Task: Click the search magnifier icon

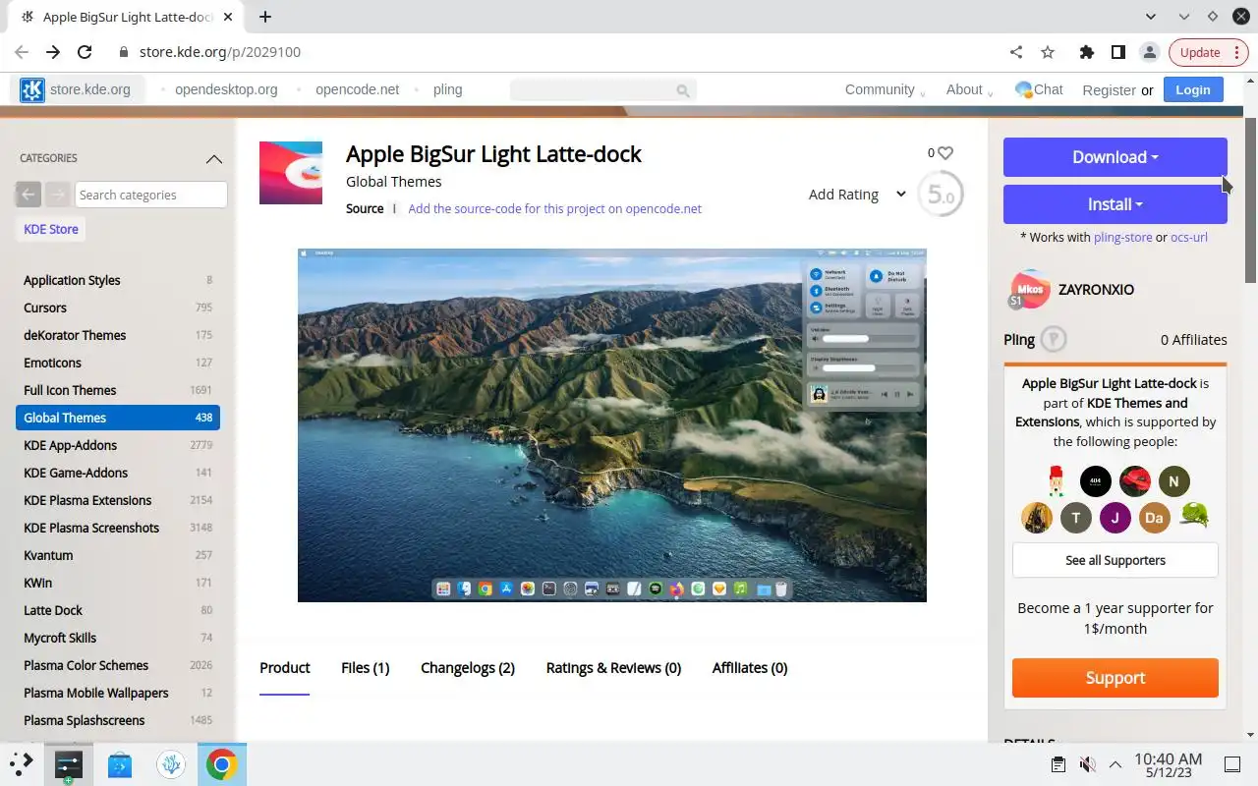Action: 683,90
